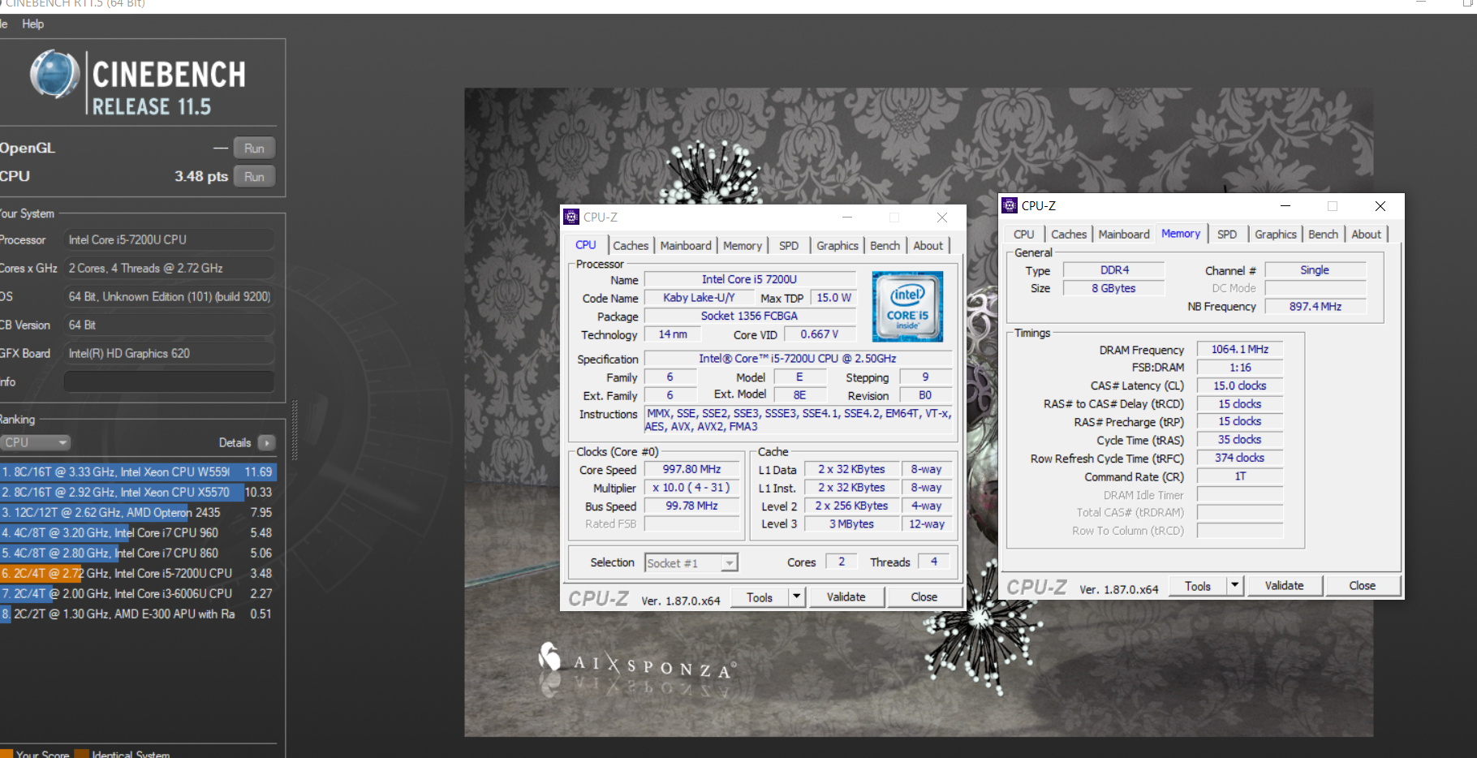Click the tRFC value 374 clocks
Image resolution: width=1477 pixels, height=758 pixels.
[1239, 458]
